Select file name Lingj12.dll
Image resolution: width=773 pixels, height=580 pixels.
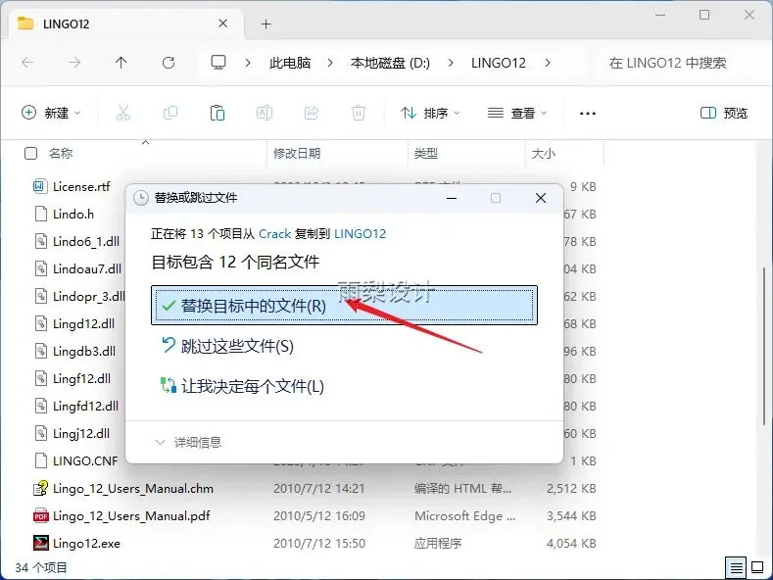tap(81, 433)
